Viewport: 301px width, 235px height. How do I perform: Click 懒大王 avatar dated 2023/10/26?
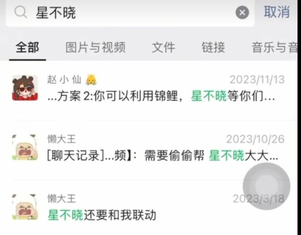click(25, 147)
